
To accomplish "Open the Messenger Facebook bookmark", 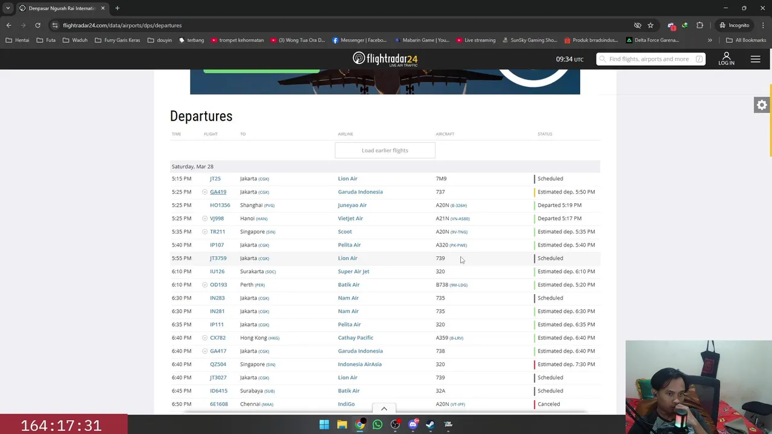I will 359,40.
